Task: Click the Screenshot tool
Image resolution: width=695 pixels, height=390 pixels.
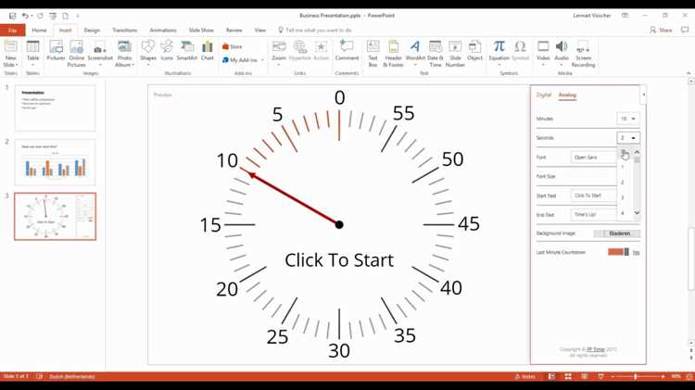Action: click(100, 53)
